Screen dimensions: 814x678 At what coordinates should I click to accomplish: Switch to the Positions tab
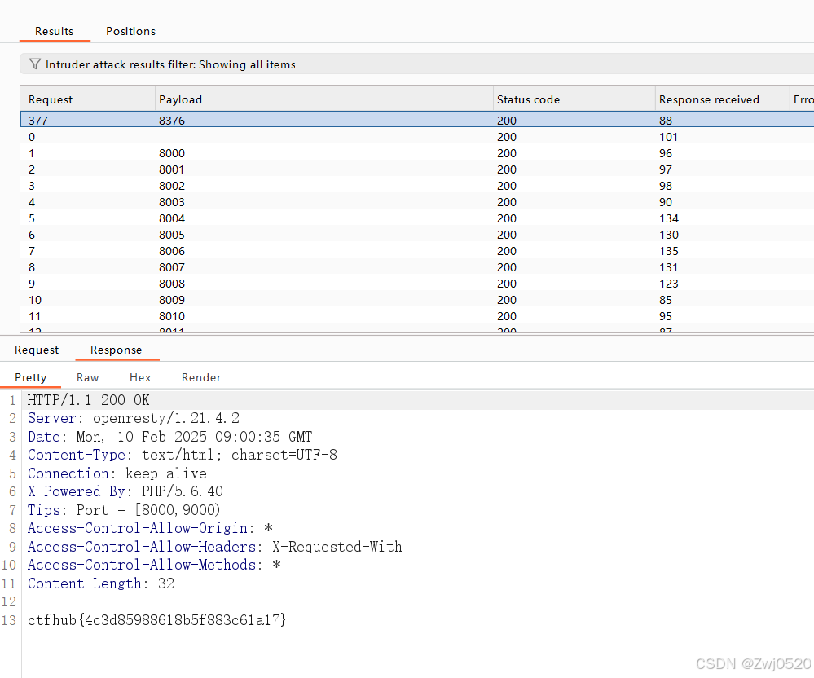click(130, 31)
